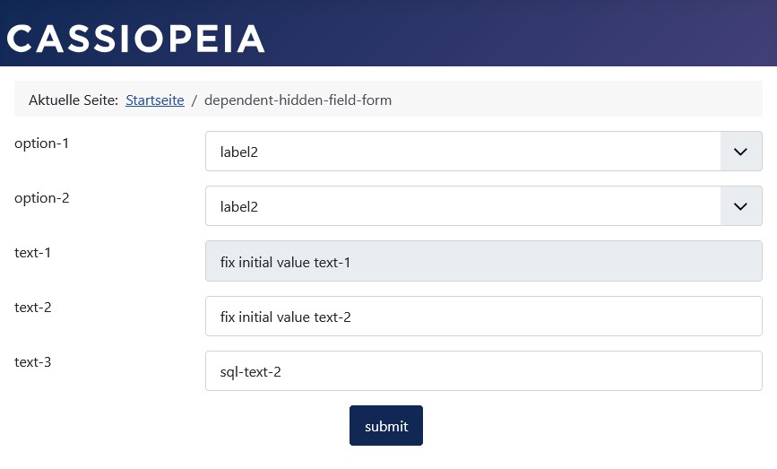Click the 'Aktuelle Seite:' breadcrumb label
The height and width of the screenshot is (469, 777).
point(73,100)
